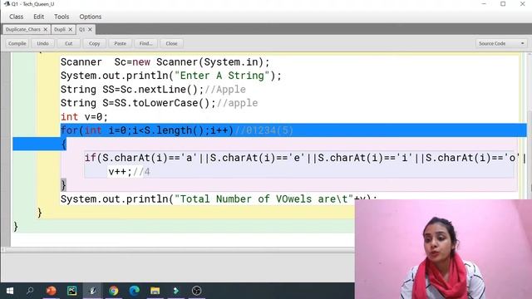This screenshot has height=299, width=532.
Task: Open taskbar search magnifier
Action: pos(30,291)
